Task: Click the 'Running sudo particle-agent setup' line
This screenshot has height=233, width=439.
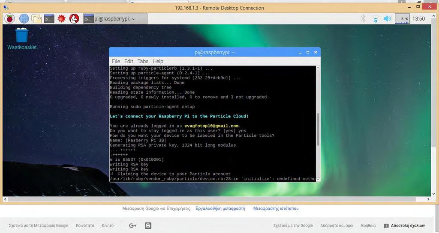Action: click(x=152, y=106)
